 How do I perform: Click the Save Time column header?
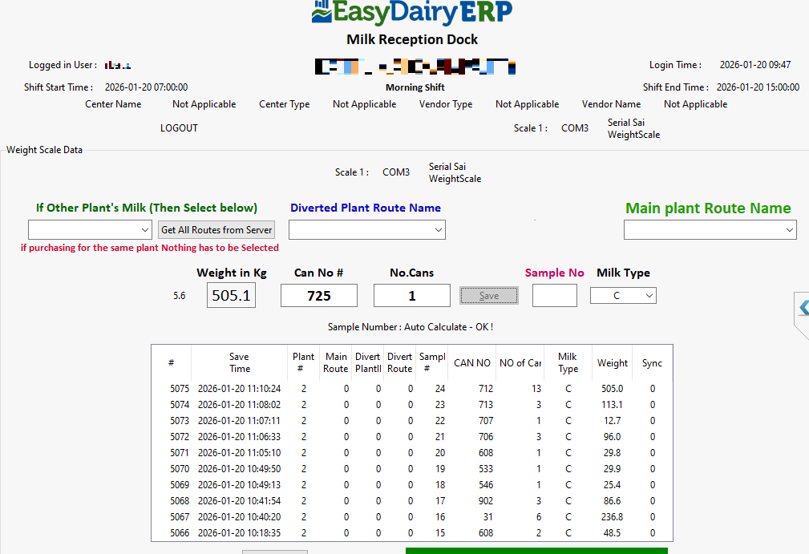239,362
